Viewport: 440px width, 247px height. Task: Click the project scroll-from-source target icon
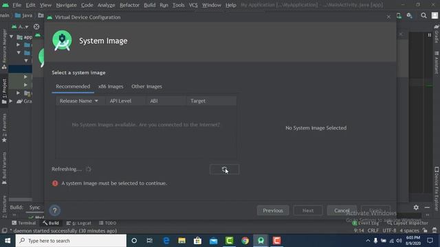click(36, 27)
